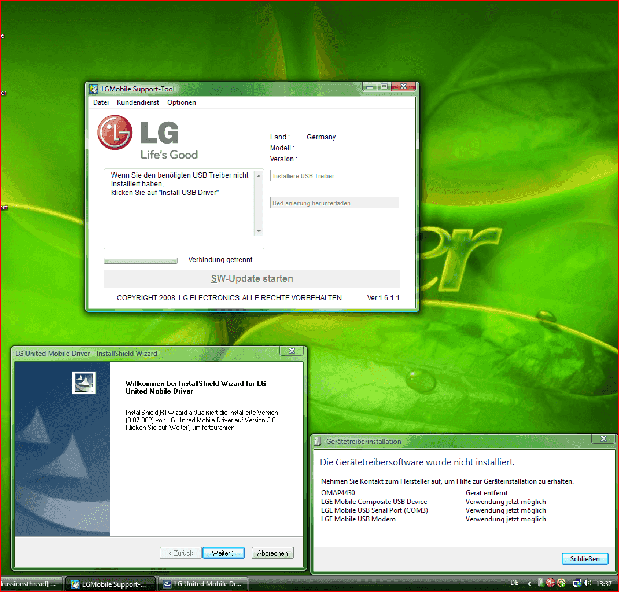Click the volume speaker tray icon
619x592 pixels.
click(x=587, y=583)
